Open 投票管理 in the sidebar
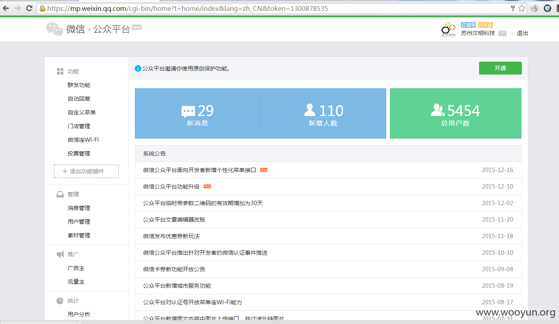The image size is (559, 324). point(79,154)
